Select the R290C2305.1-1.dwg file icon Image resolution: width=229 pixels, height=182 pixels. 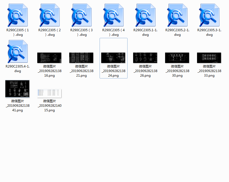click(x=145, y=15)
